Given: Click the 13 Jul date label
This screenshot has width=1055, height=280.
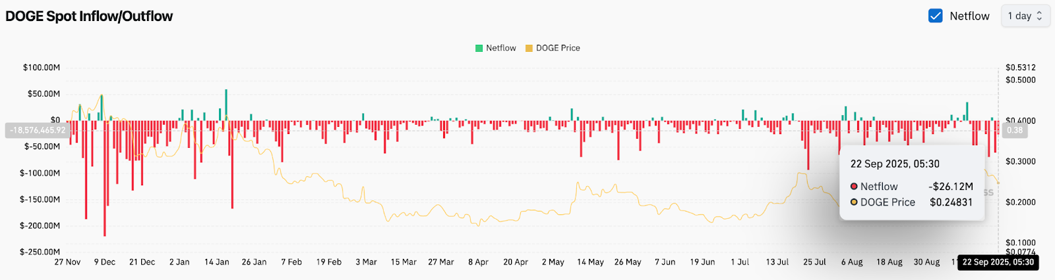Looking at the screenshot, I should pyautogui.click(x=777, y=262).
